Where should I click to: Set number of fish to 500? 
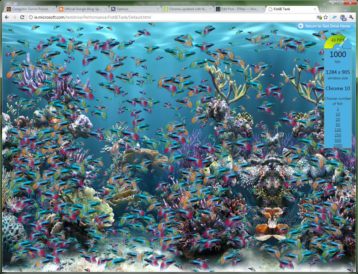coord(338,140)
